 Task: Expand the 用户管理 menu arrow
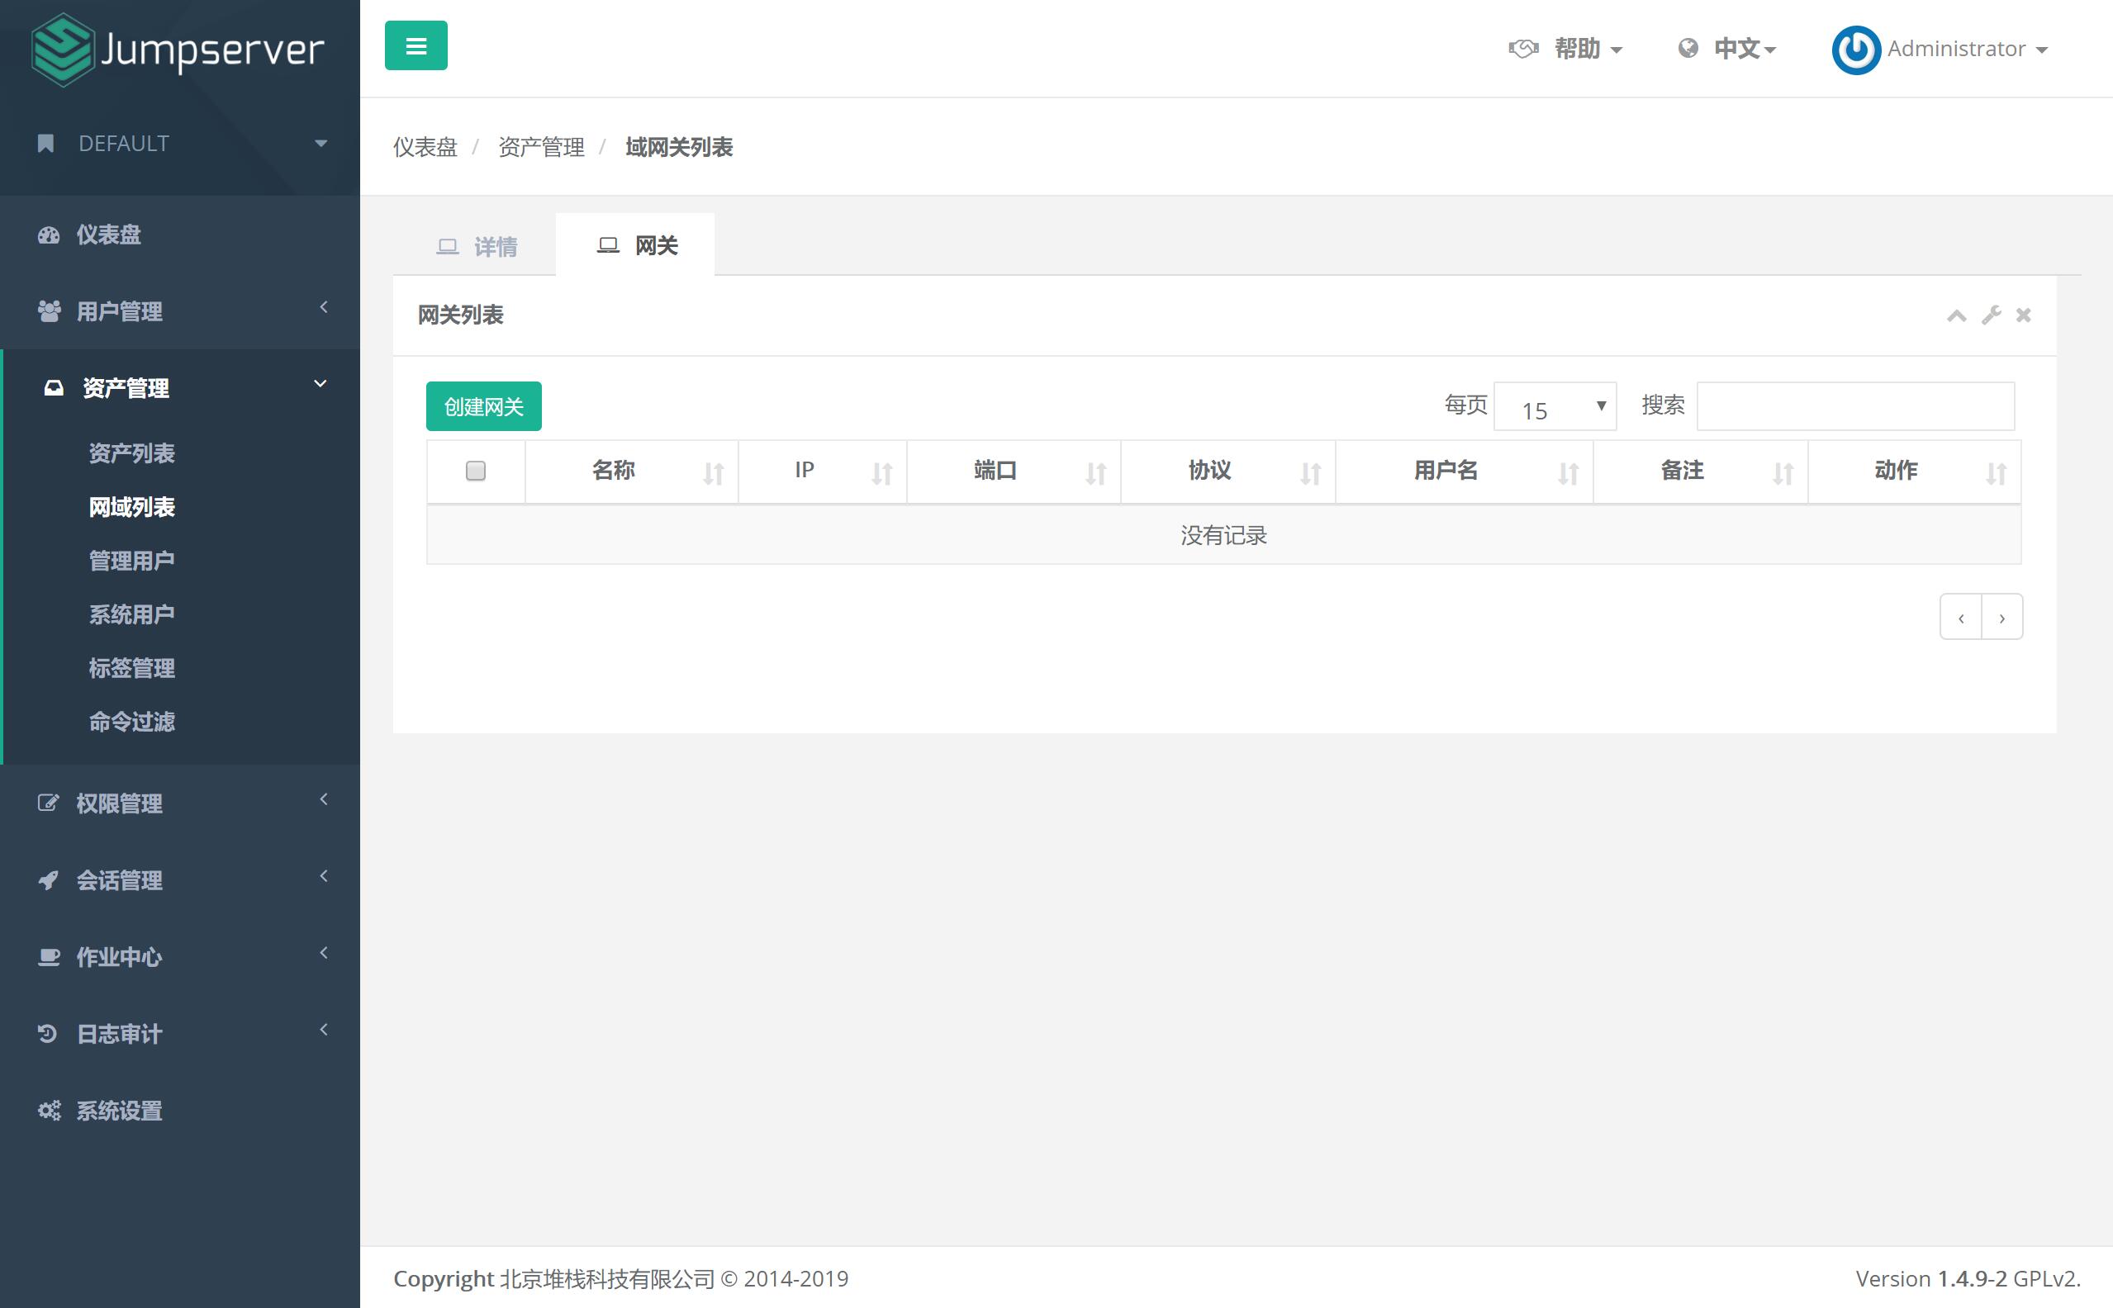pos(324,307)
